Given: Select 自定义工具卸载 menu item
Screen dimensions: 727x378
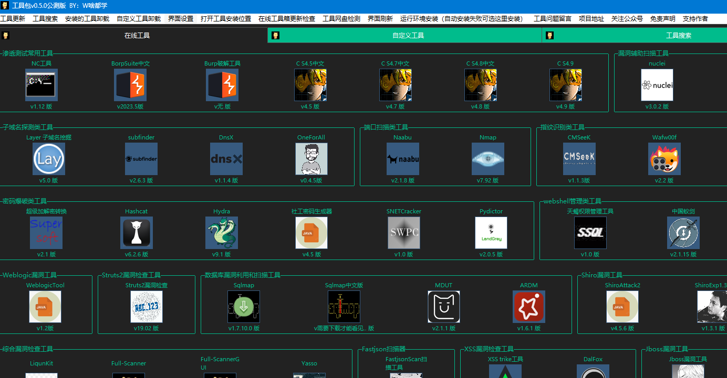Looking at the screenshot, I should [x=139, y=18].
